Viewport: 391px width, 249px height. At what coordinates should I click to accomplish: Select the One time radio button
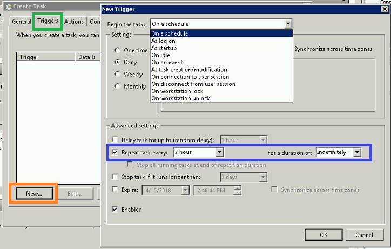117,50
